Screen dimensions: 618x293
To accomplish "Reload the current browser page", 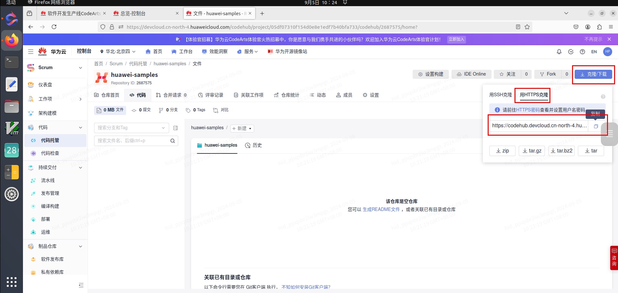I will tap(54, 27).
